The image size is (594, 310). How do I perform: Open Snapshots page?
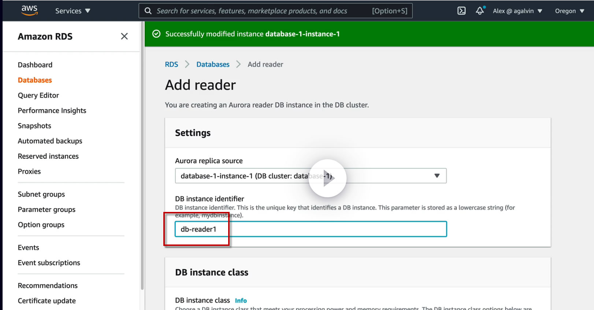click(34, 126)
